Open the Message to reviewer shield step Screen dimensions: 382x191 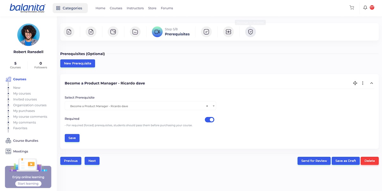coord(251,32)
